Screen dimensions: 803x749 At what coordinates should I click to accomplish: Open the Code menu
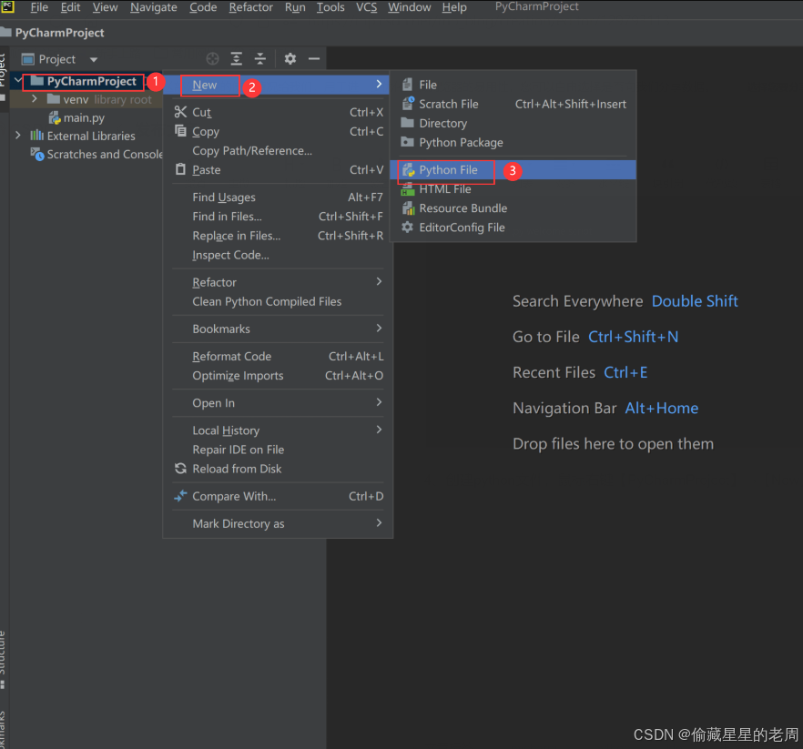(x=203, y=7)
